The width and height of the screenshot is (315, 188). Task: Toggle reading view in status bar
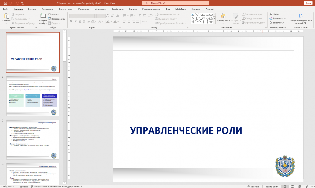[300, 186]
